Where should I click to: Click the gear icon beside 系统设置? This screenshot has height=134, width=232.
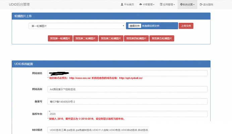(x=181, y=4)
